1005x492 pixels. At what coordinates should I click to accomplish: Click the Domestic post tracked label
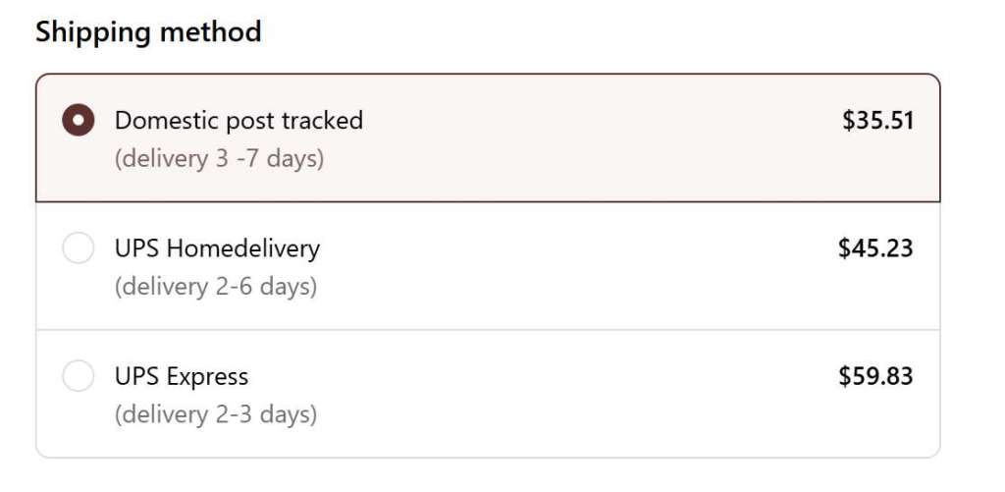tap(238, 121)
